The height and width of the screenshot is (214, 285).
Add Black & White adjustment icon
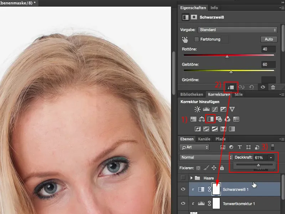(211, 119)
